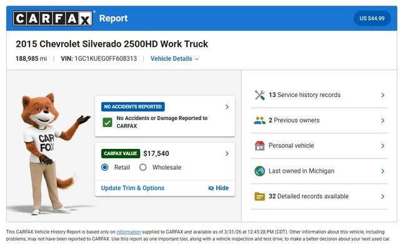
Task: Open the CARFAX Value chevron arrow
Action: [x=227, y=153]
